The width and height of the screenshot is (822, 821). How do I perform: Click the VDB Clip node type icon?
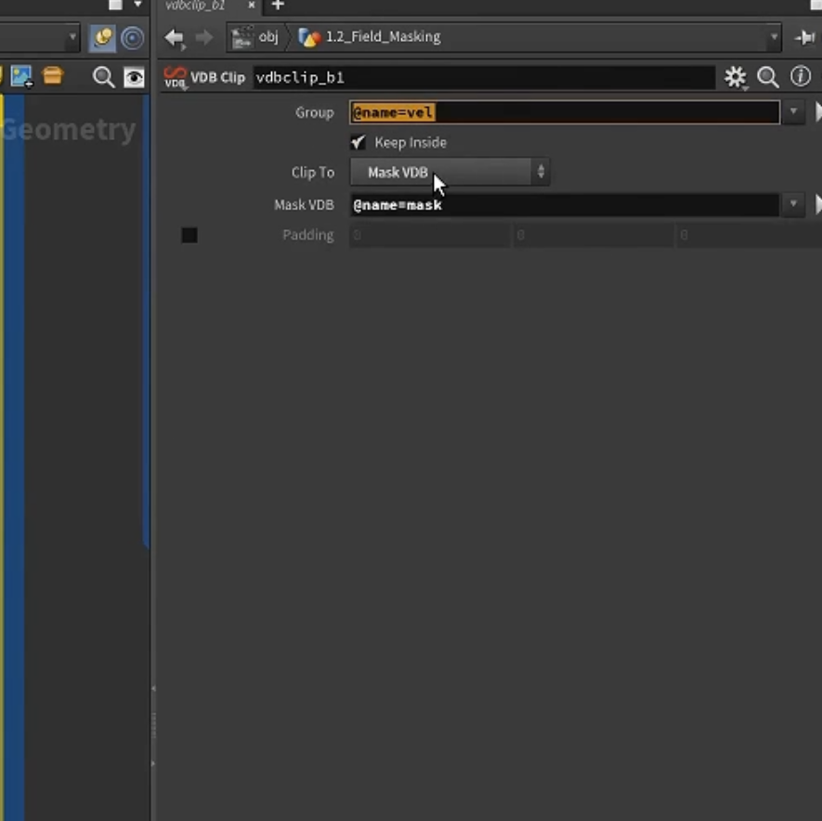click(x=175, y=78)
